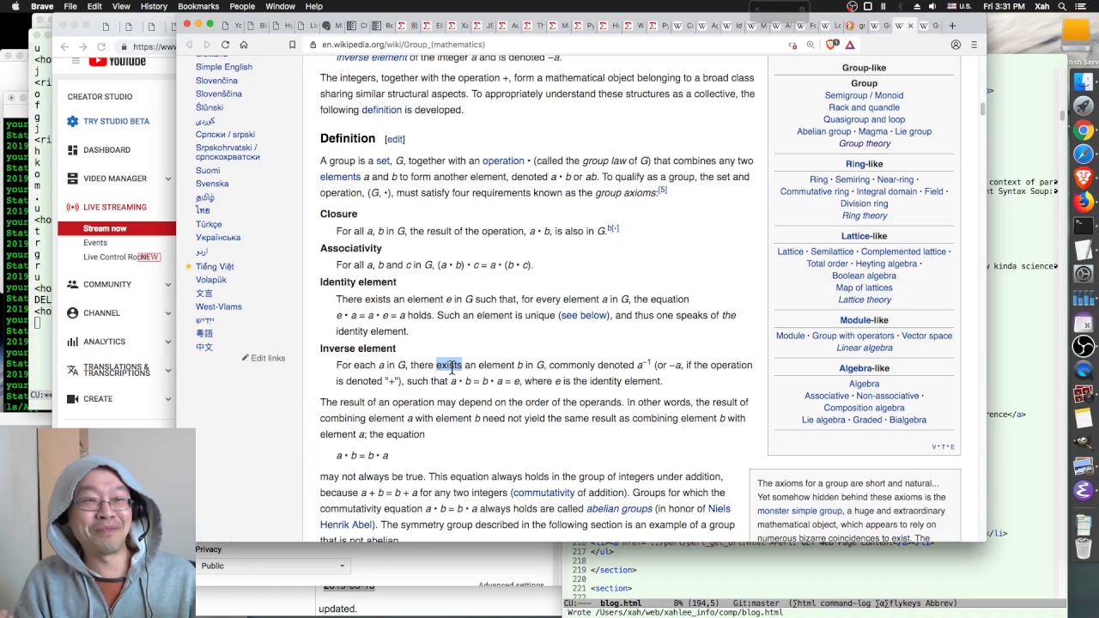
Task: Follow the 'operation' link in Definition
Action: point(503,161)
